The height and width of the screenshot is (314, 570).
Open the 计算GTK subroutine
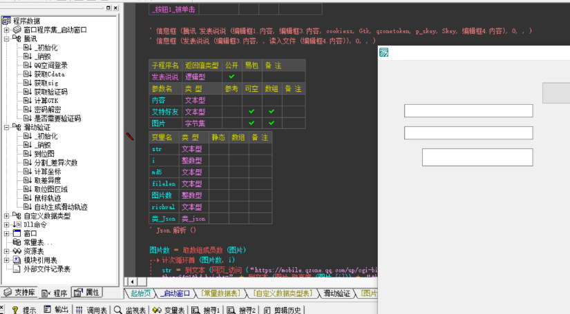point(46,101)
